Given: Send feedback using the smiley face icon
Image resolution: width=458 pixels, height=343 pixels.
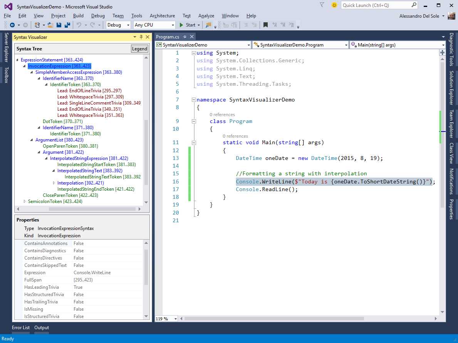Looking at the screenshot, I should [x=334, y=5].
